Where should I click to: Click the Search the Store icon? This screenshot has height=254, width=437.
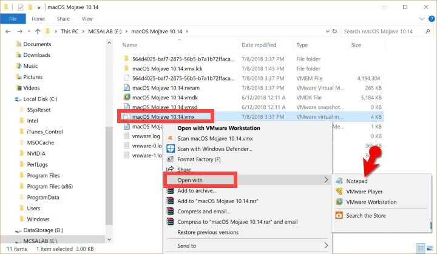[x=339, y=215]
